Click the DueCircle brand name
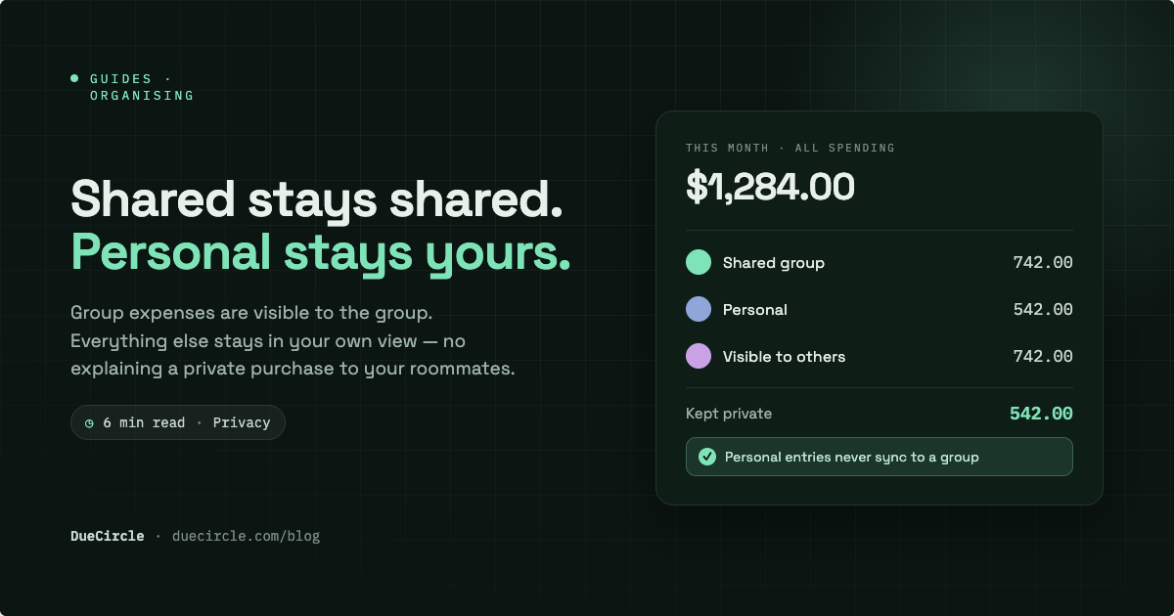Viewport: 1174px width, 616px height. [x=108, y=536]
